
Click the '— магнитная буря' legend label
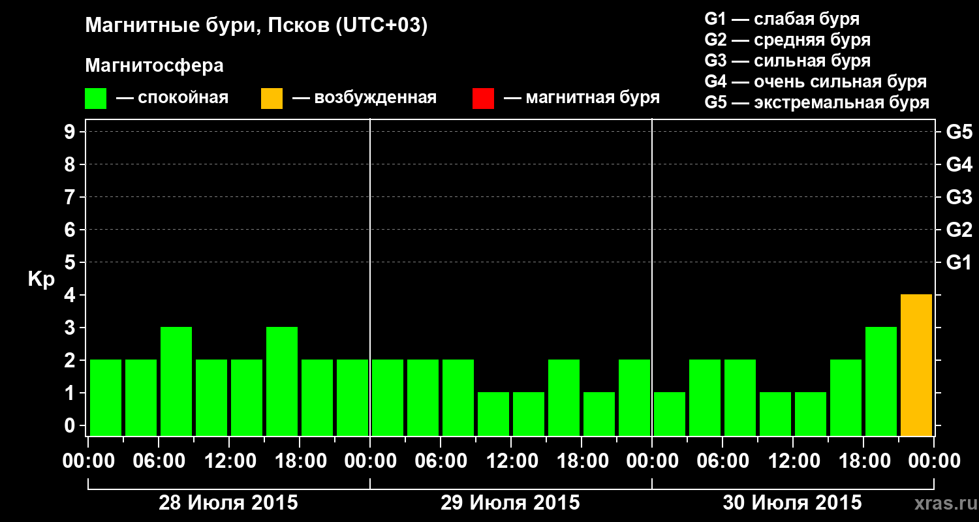pos(582,99)
